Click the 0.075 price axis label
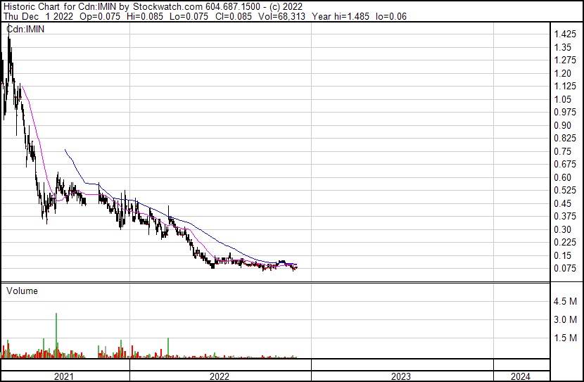The image size is (584, 382). tap(564, 268)
